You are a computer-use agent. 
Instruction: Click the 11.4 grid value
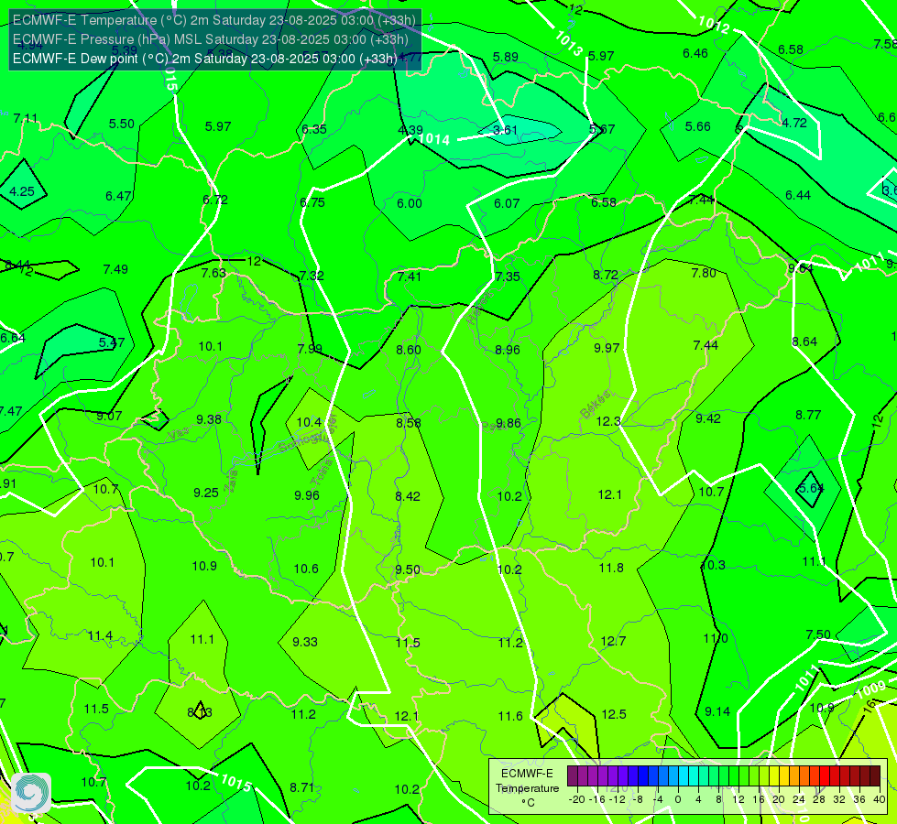coord(100,636)
